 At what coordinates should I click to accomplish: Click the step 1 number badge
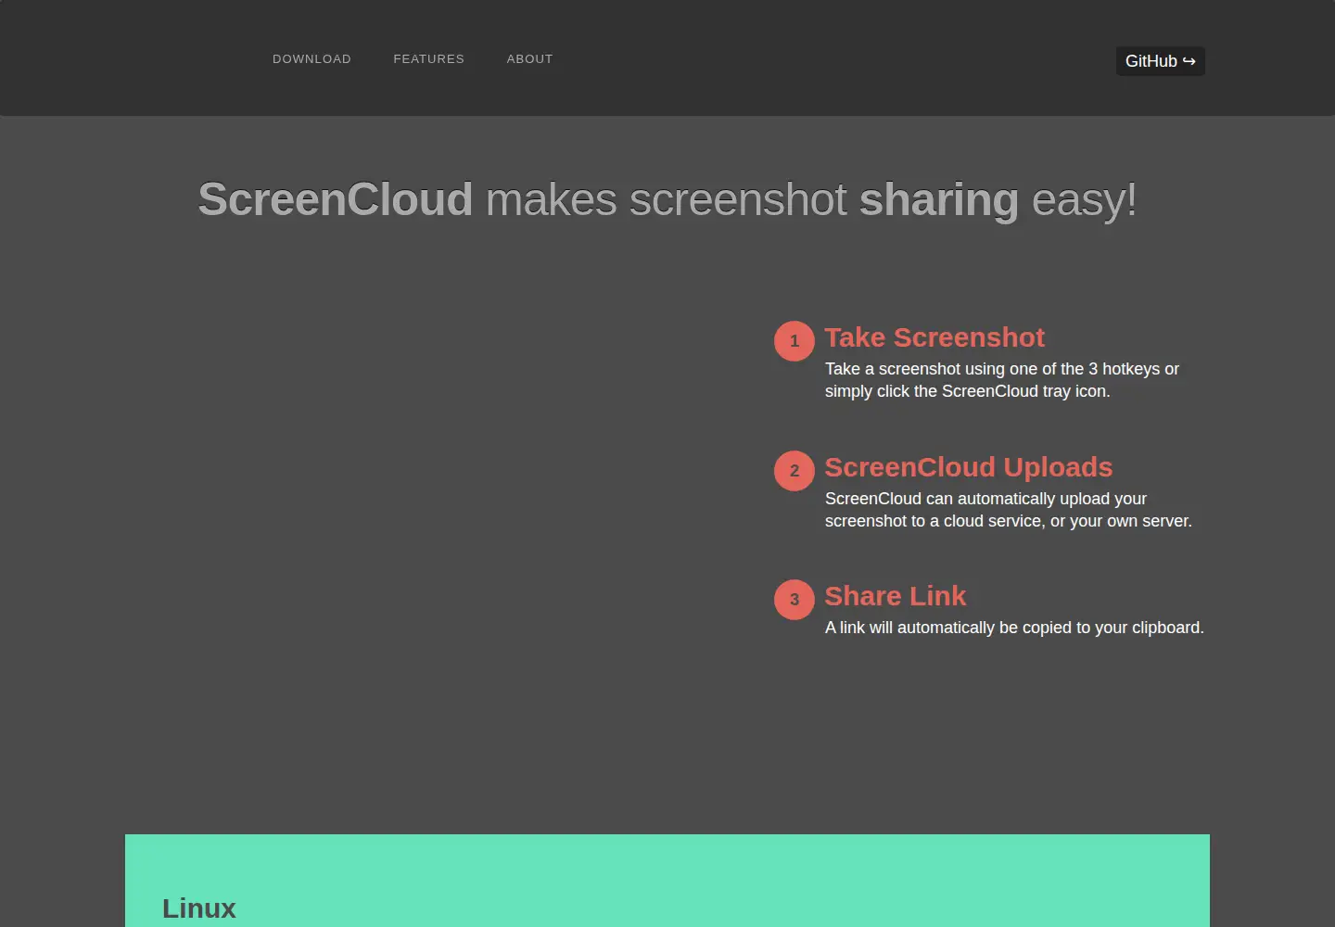pyautogui.click(x=795, y=341)
